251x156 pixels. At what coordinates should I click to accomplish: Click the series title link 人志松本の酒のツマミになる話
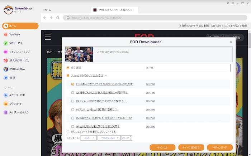pyautogui.click(x=87, y=75)
